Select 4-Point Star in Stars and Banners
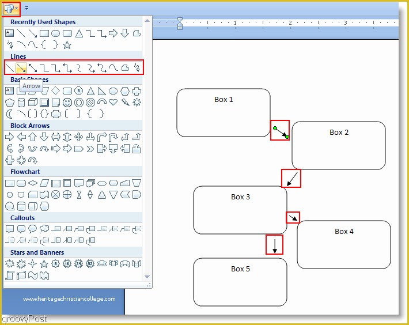 click(x=33, y=264)
